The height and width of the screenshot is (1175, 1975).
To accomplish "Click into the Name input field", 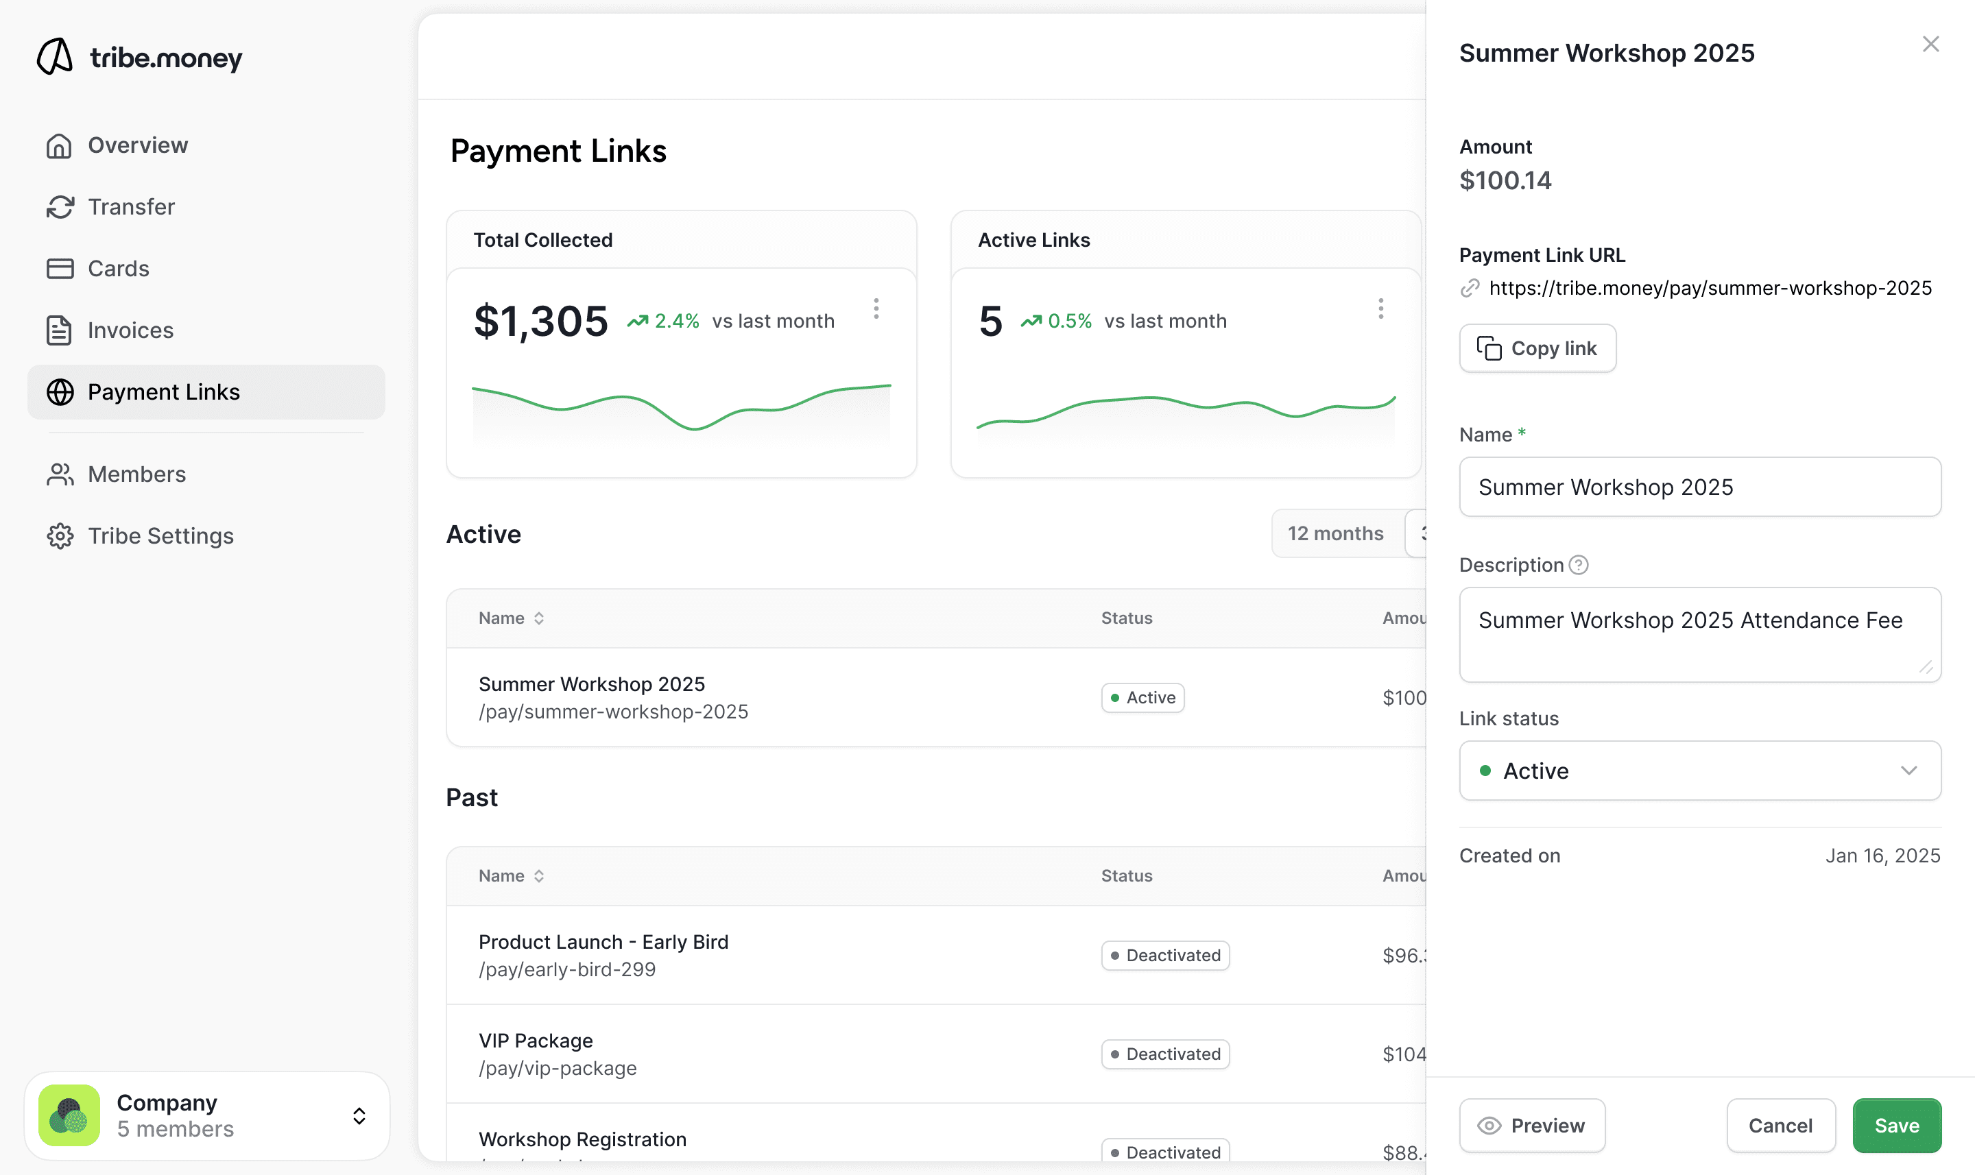I will (x=1699, y=487).
